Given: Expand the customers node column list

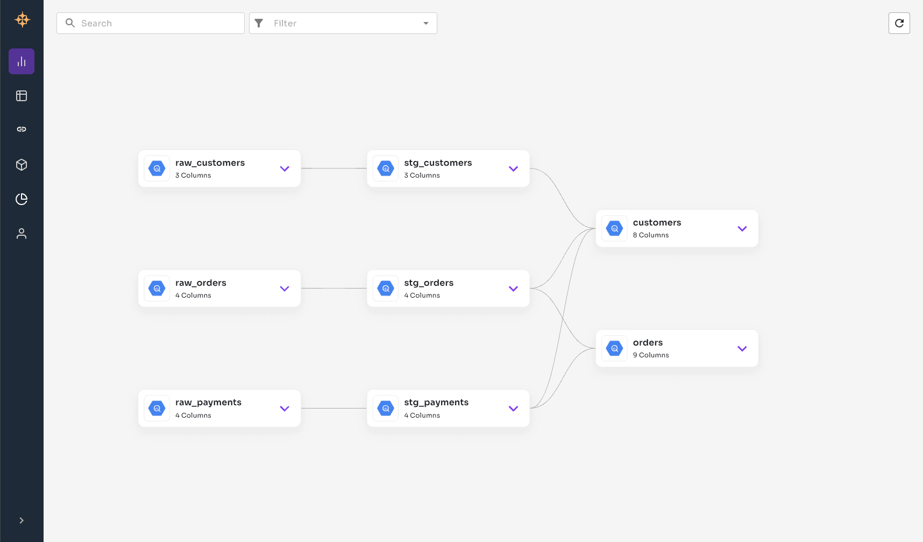Looking at the screenshot, I should click(x=742, y=229).
